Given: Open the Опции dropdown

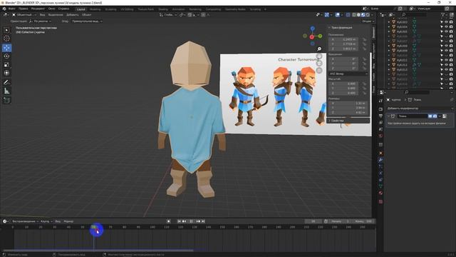Looking at the screenshot, I should pos(368,21).
